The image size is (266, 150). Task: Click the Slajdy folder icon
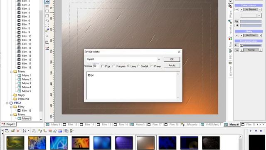tap(15, 95)
